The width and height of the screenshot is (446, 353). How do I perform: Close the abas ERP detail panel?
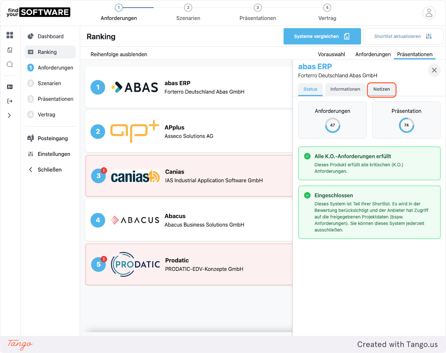click(434, 70)
